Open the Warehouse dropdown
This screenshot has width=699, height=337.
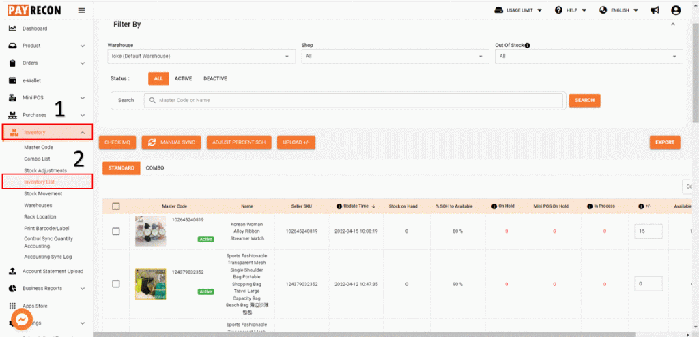(x=201, y=57)
